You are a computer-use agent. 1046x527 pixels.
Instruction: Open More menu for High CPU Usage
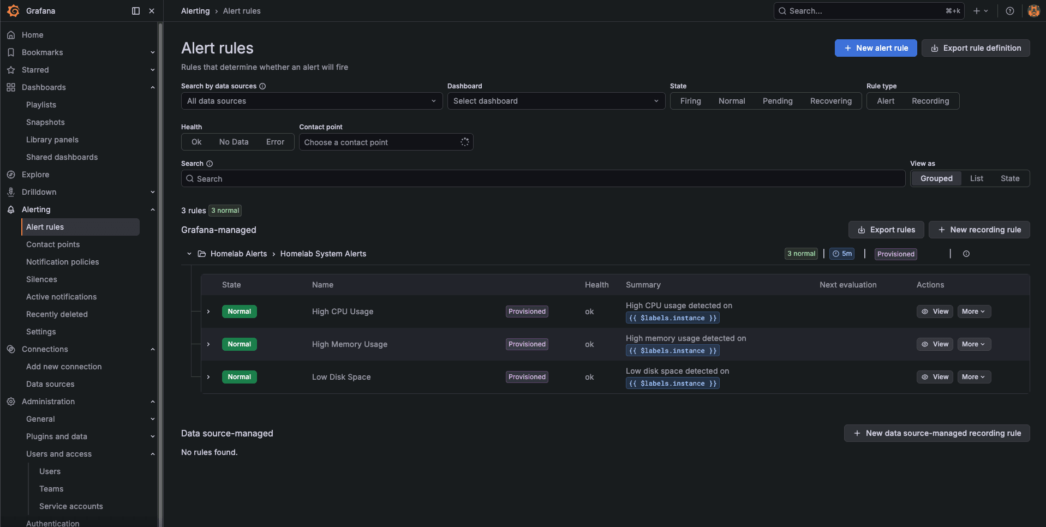pyautogui.click(x=974, y=312)
